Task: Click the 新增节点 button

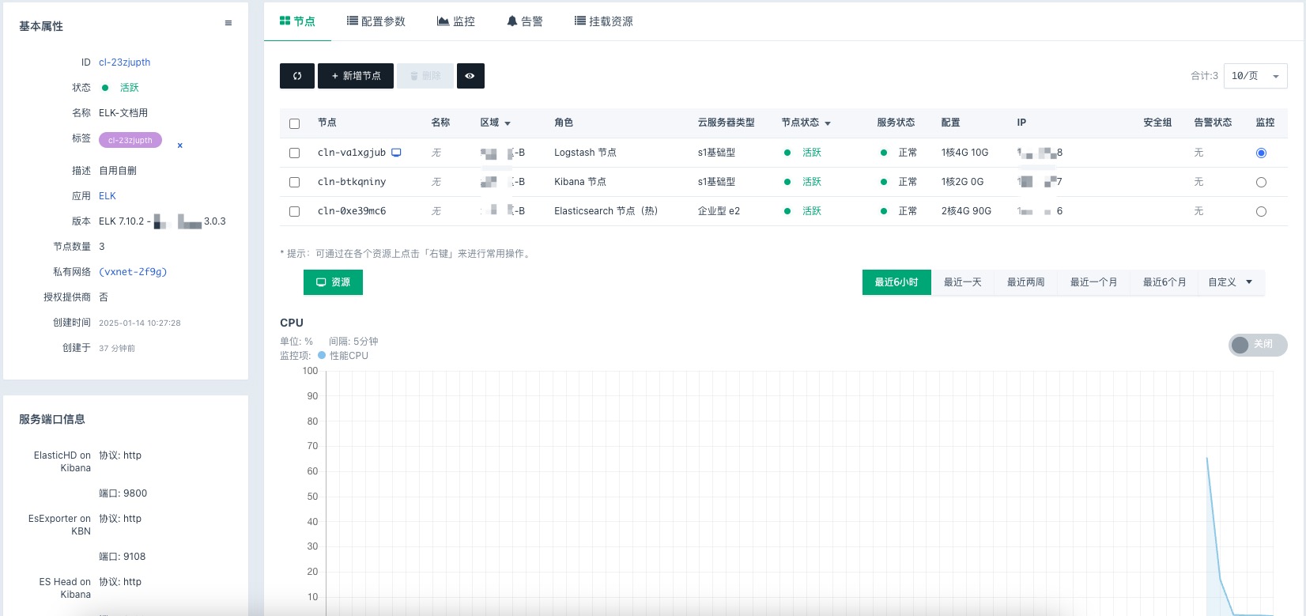Action: click(356, 76)
